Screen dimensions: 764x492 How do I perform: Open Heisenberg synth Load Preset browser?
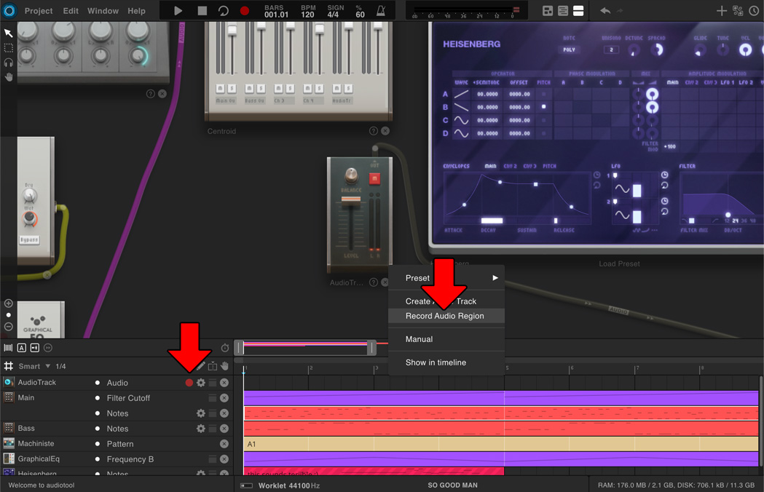(x=618, y=263)
